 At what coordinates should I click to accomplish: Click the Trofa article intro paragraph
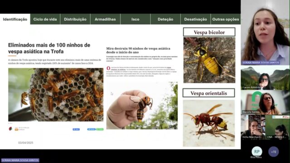click(54, 61)
